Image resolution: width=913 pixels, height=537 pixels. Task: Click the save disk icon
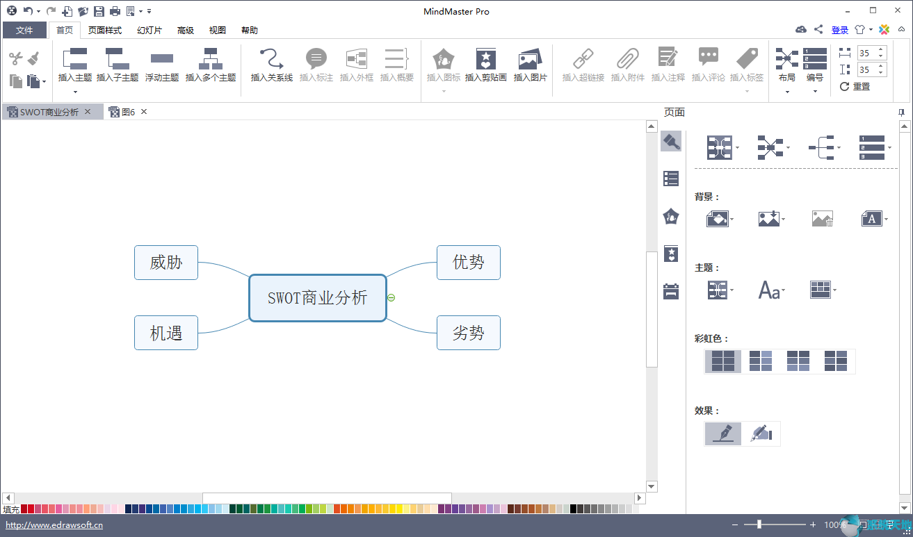pyautogui.click(x=99, y=11)
